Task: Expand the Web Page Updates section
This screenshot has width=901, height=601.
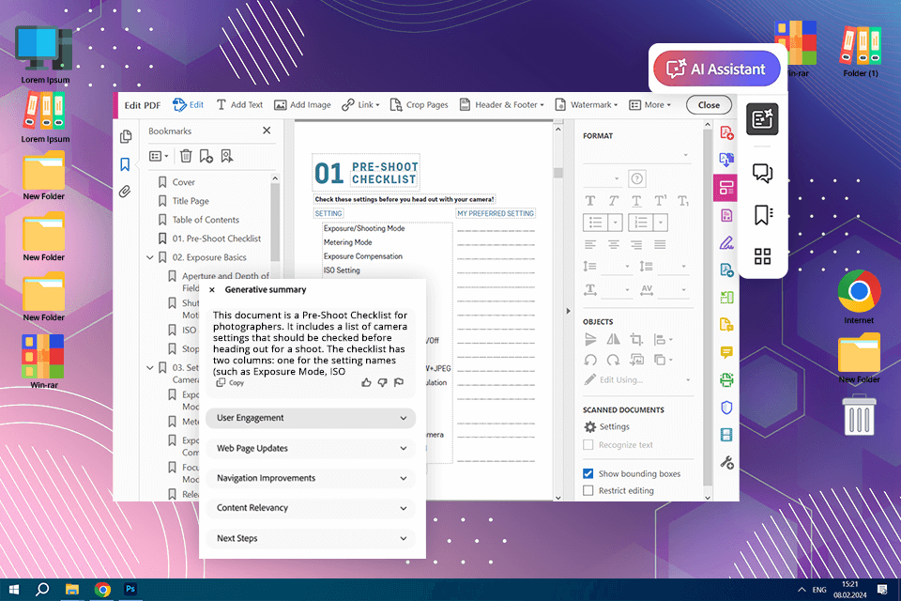Action: 311,448
